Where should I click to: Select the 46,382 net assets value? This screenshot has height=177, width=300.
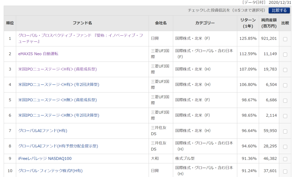tap(270, 159)
